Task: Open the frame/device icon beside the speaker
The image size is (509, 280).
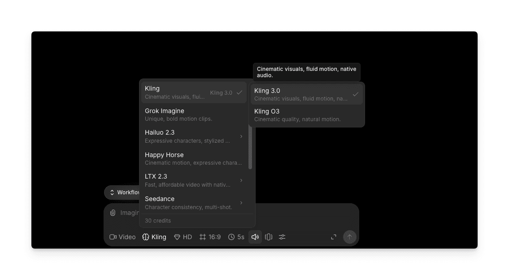Action: click(x=269, y=237)
